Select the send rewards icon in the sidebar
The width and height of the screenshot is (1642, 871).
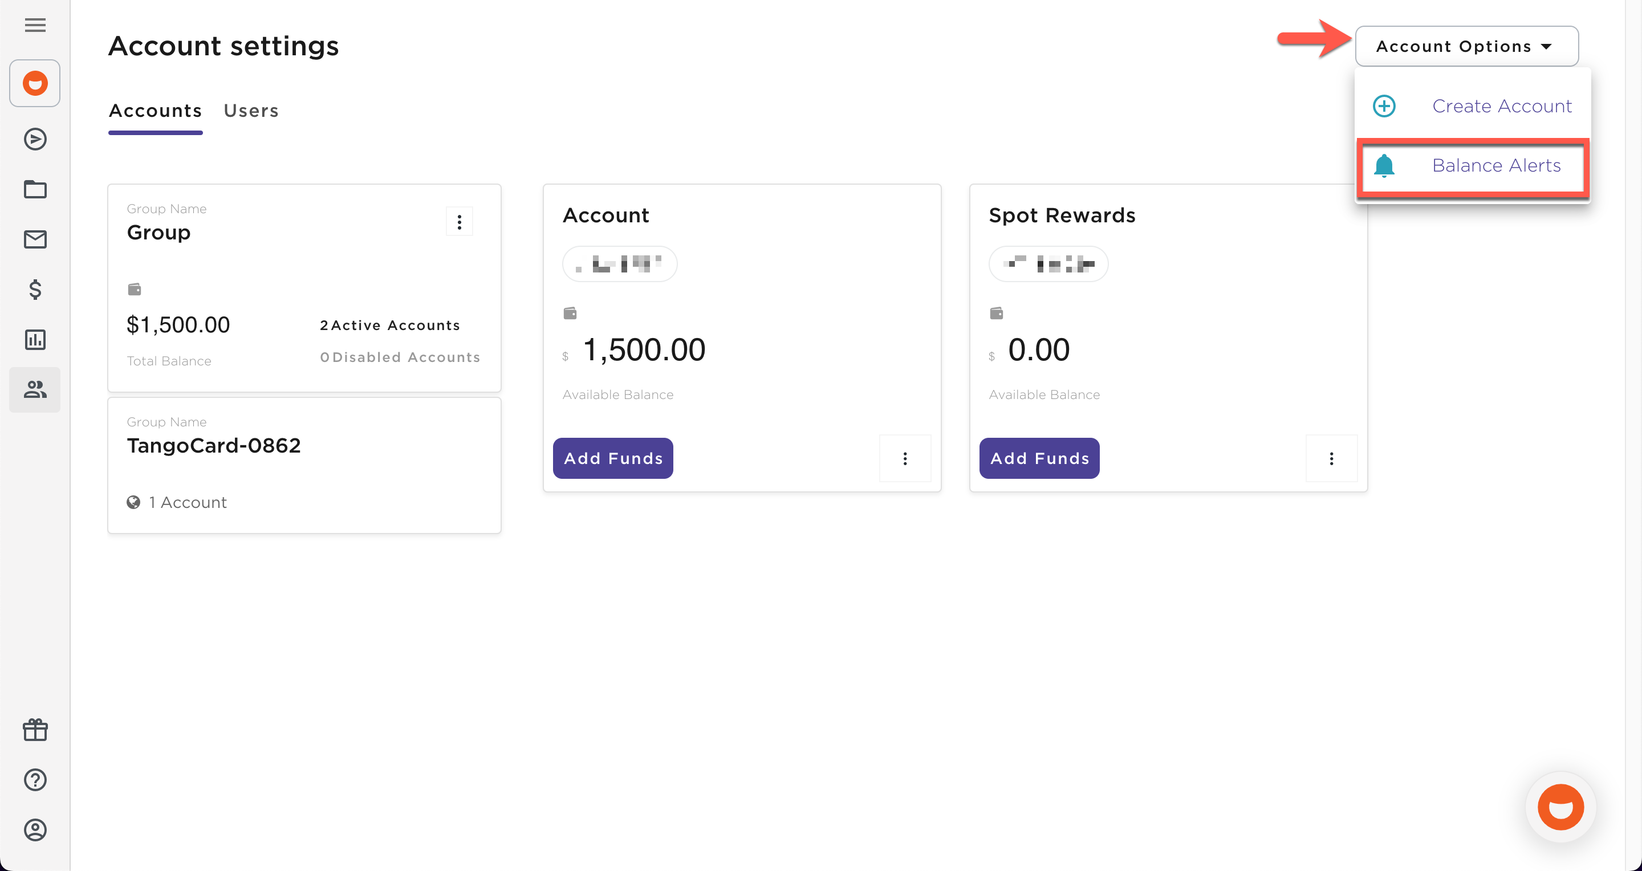(34, 139)
